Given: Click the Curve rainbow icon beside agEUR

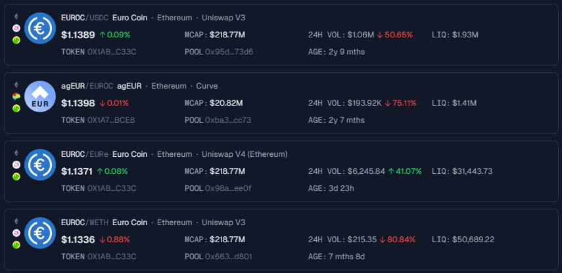Looking at the screenshot, I should click(16, 96).
